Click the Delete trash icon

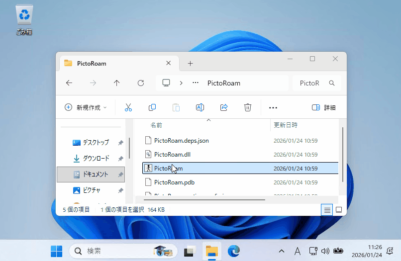click(x=248, y=107)
